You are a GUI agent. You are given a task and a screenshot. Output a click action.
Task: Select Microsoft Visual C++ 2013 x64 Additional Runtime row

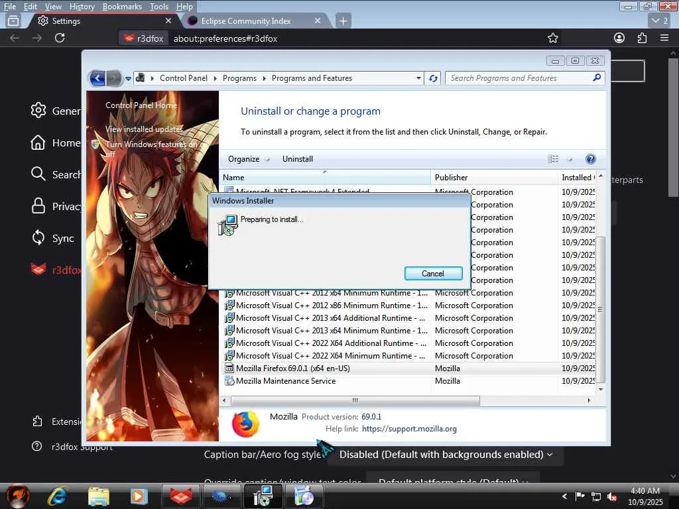[x=409, y=318]
